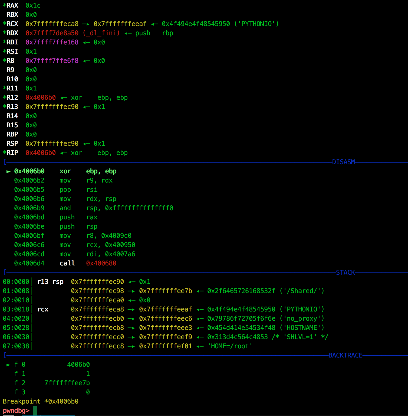
Task: Click the R9 register label
Action: pyautogui.click(x=10, y=70)
